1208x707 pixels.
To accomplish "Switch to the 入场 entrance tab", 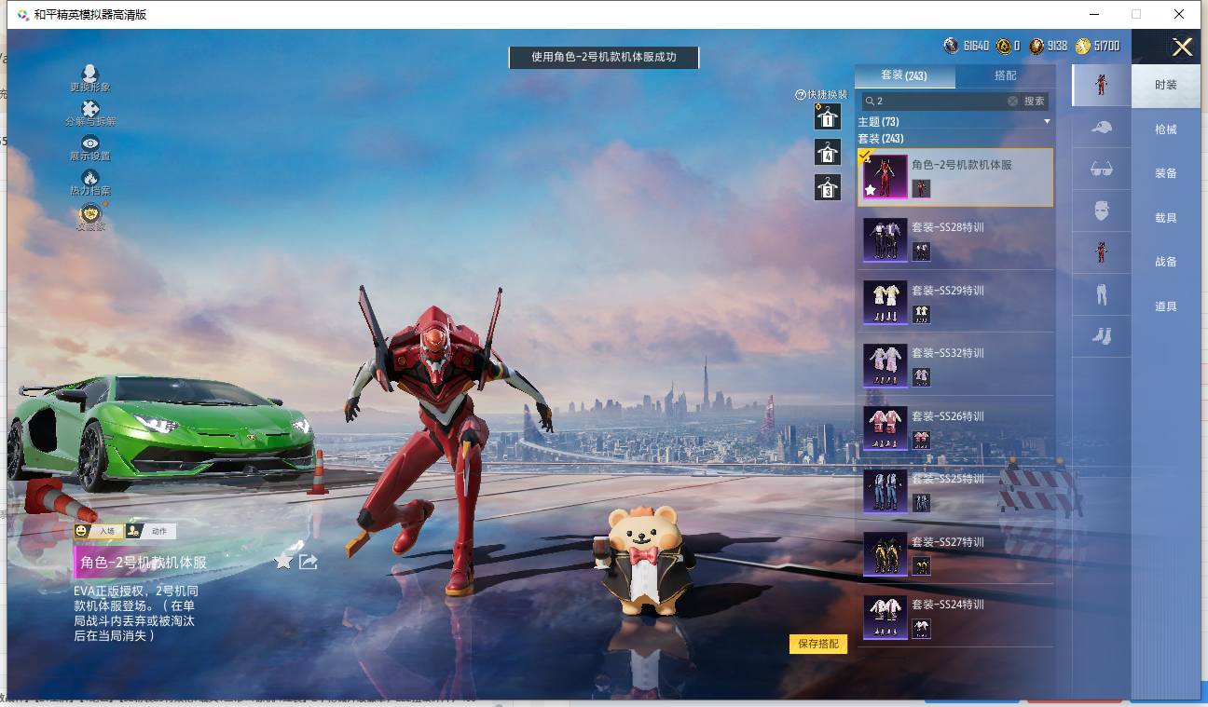I will point(97,531).
